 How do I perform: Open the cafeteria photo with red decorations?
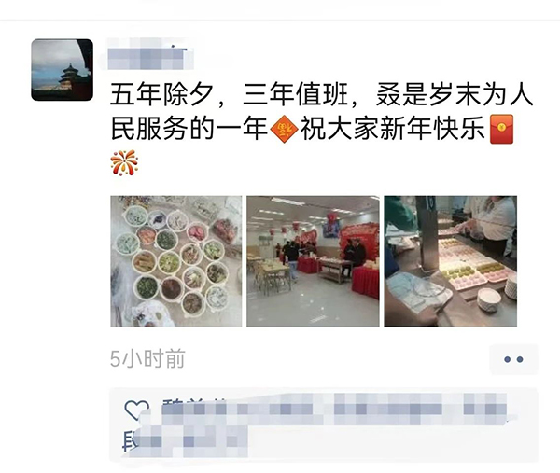[x=313, y=261]
